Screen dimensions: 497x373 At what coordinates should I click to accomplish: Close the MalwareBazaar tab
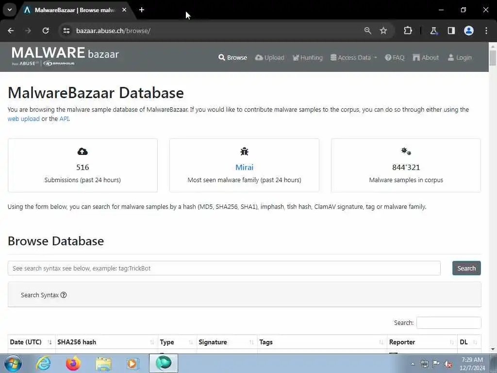point(124,10)
